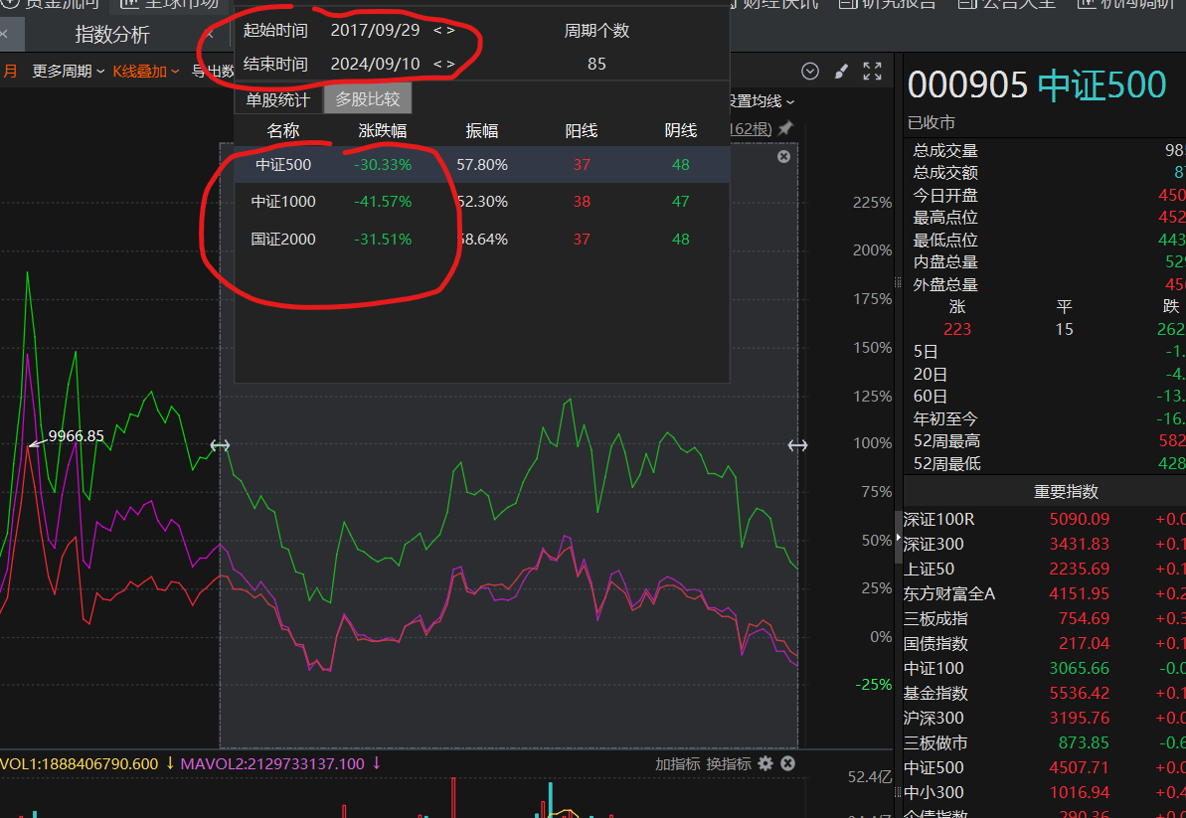Select the 国证2000 row in comparison table

point(482,239)
